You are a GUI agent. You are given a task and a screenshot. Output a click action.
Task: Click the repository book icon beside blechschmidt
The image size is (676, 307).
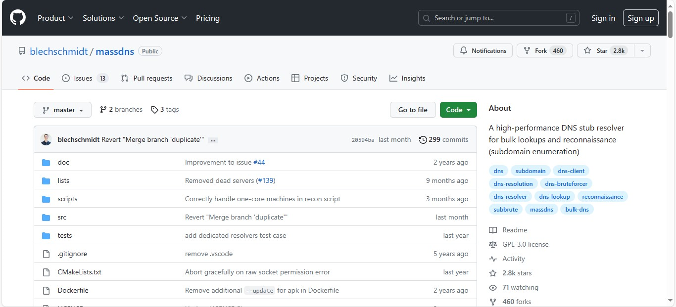pyautogui.click(x=22, y=51)
